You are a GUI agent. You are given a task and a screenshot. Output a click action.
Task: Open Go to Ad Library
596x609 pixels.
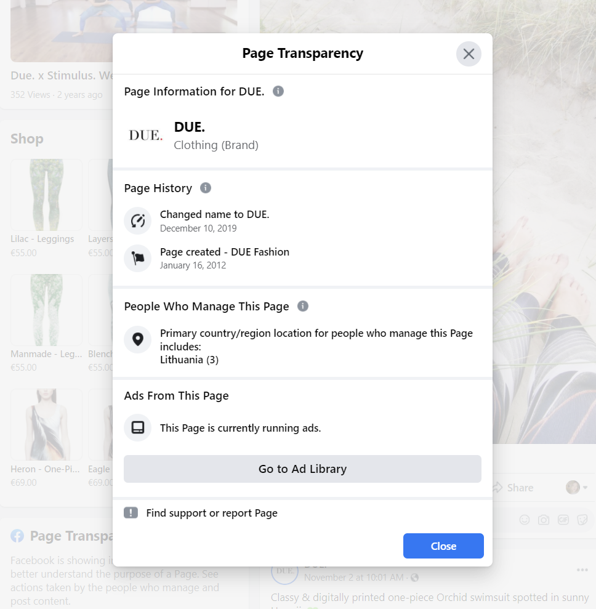(302, 469)
